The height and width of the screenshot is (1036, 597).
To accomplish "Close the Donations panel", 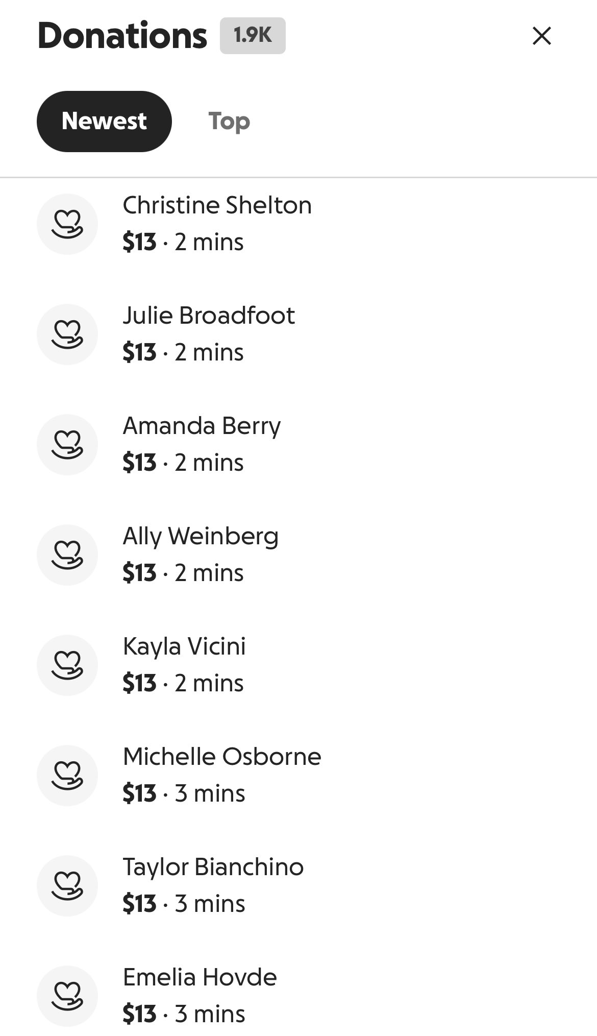I will 541,36.
